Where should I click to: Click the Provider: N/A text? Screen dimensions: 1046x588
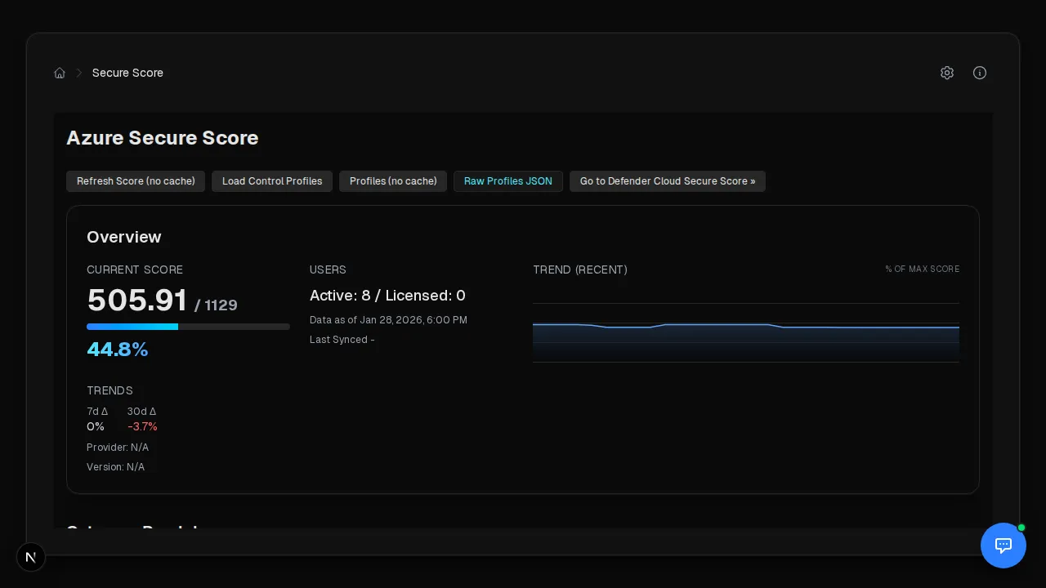(118, 448)
